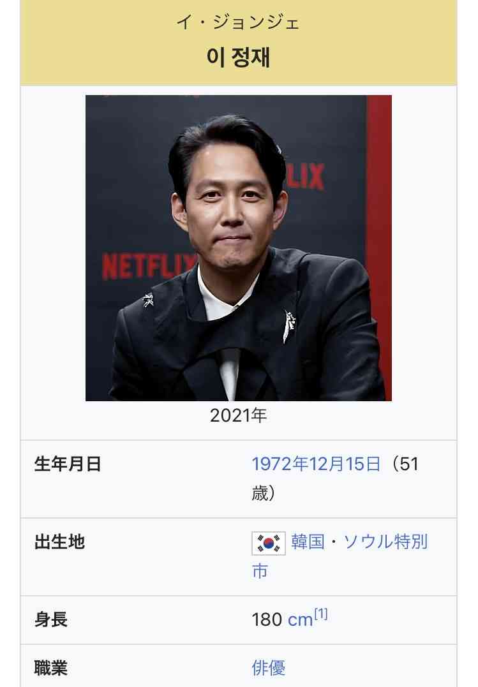Viewport: 478px width, 687px height.
Task: Click the 身長 row label
Action: 51,620
